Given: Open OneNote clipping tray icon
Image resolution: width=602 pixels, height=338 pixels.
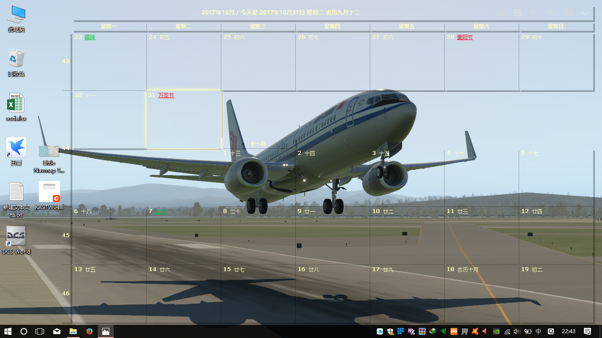Looking at the screenshot, I should tap(411, 331).
